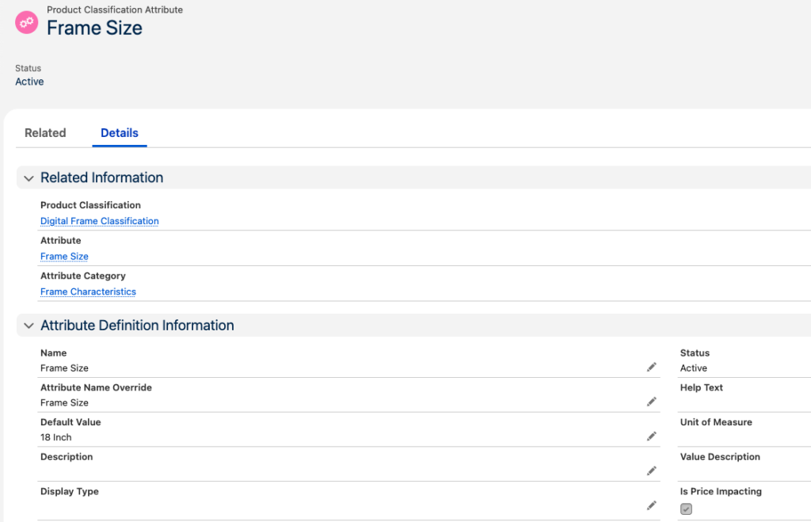Click the Default Value edit pencil
This screenshot has width=811, height=522.
coord(651,436)
